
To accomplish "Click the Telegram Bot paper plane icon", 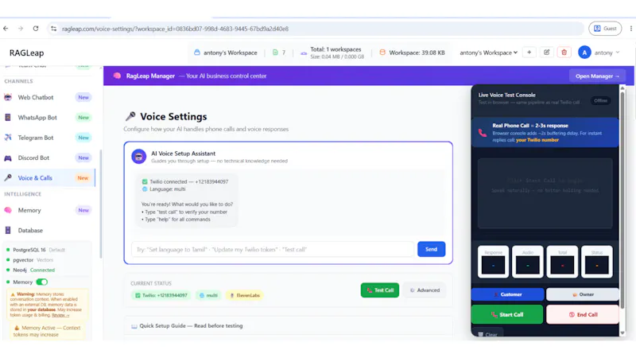I will [x=8, y=138].
